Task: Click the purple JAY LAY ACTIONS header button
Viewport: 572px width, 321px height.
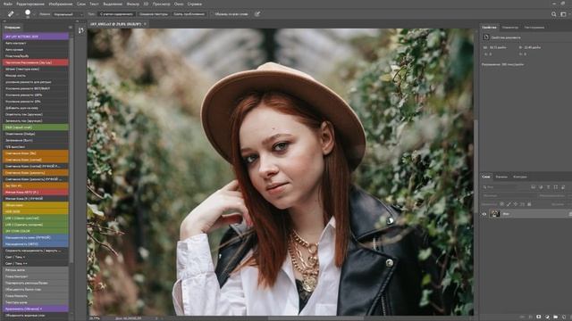Action: [36, 37]
